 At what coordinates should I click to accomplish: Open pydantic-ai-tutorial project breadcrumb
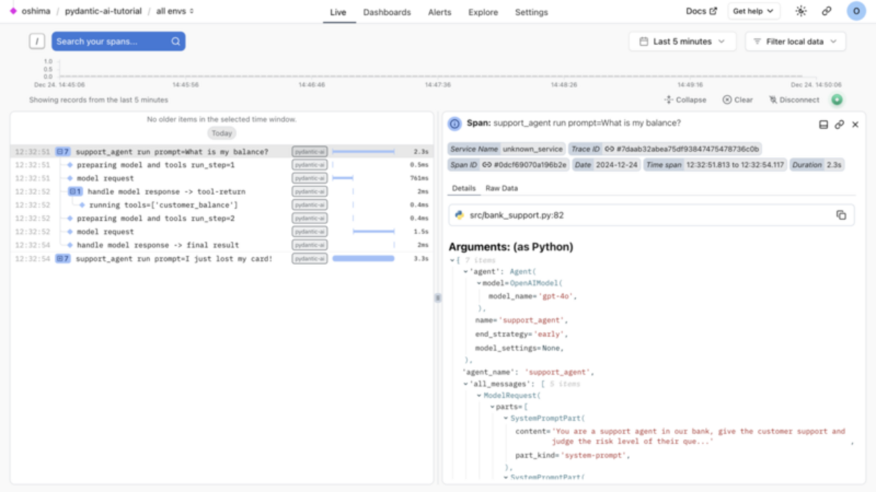(103, 11)
